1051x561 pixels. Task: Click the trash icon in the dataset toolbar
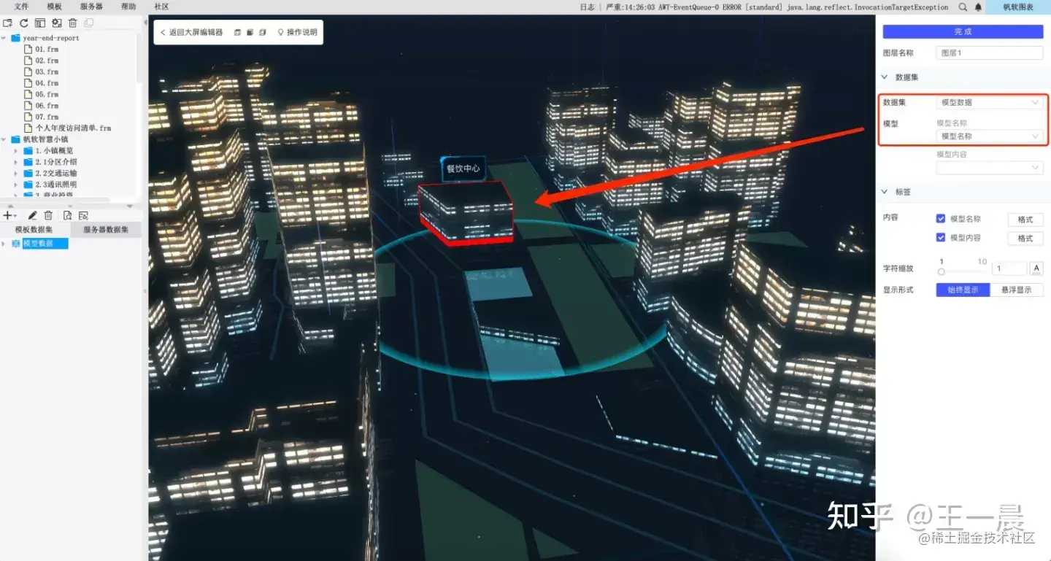pos(48,215)
